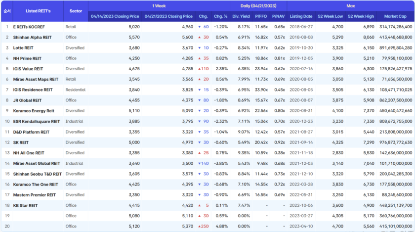Select Mirae Asset Global REIT name
415x232 pixels.
[37, 164]
